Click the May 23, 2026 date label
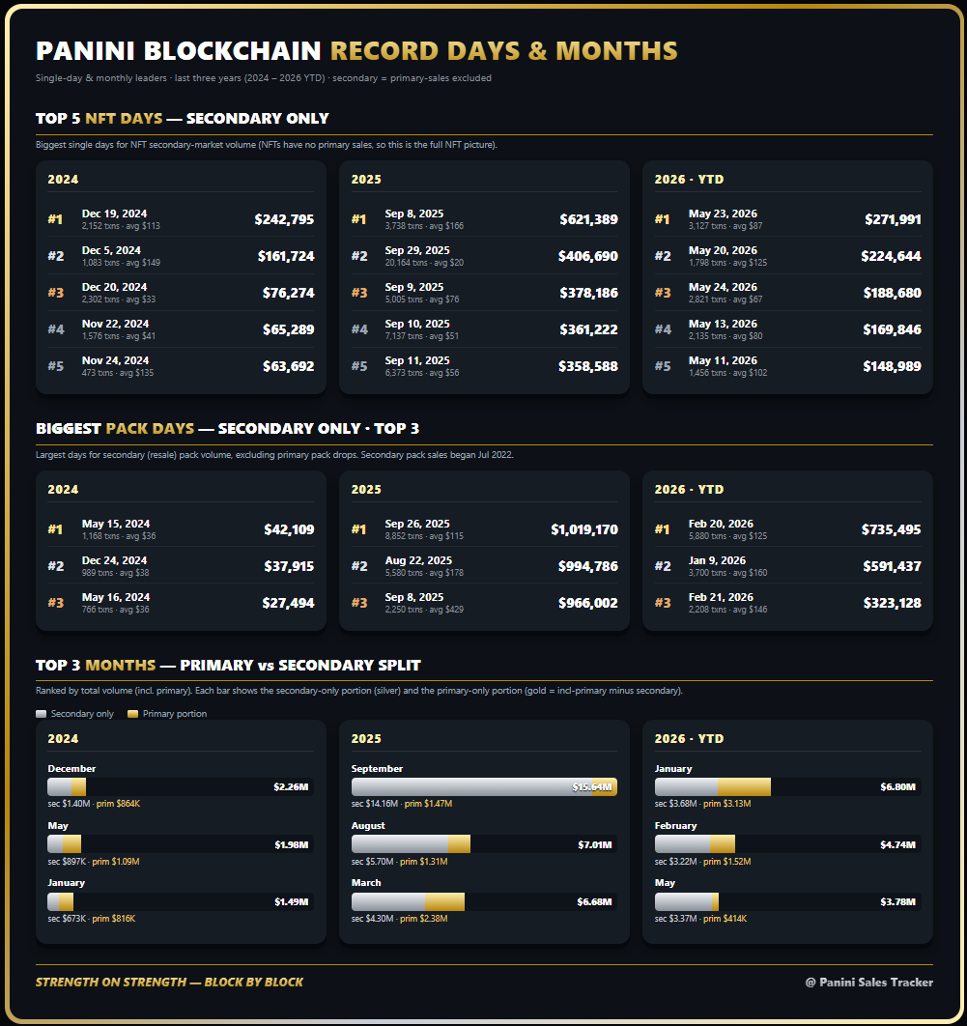967x1026 pixels. tap(723, 214)
